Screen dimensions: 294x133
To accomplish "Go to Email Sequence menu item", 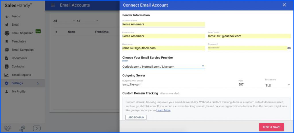I will [x=23, y=33].
